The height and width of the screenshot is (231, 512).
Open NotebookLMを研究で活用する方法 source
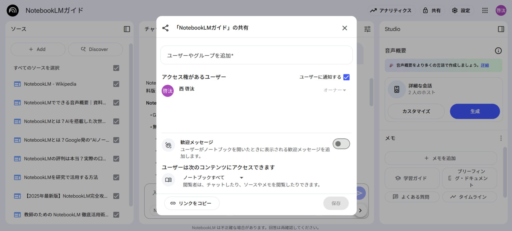[61, 177]
